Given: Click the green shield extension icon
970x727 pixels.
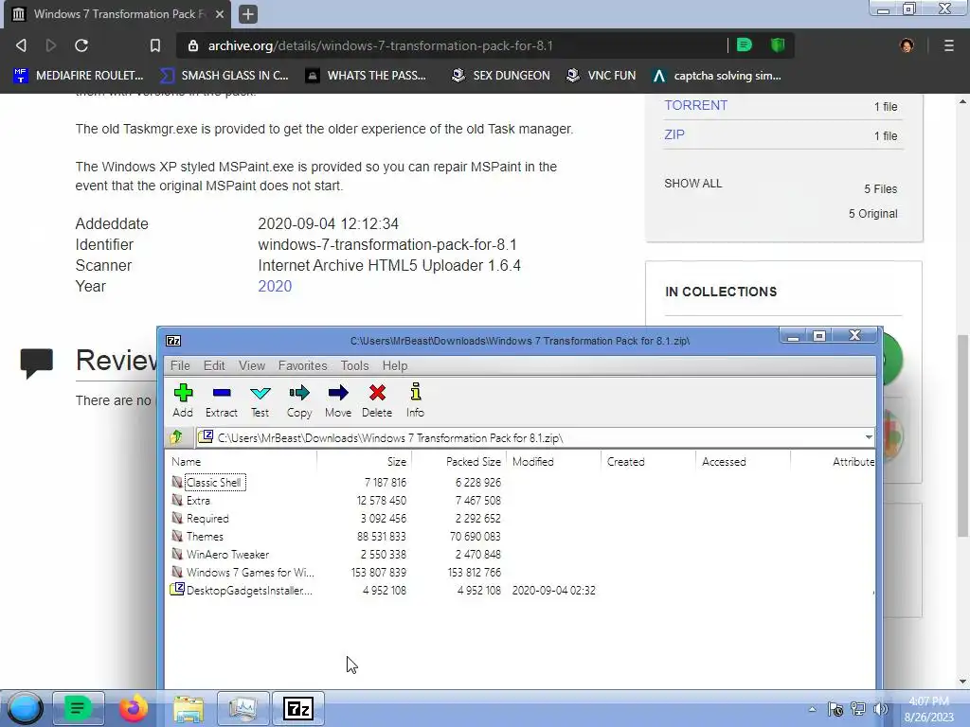Looking at the screenshot, I should tap(778, 44).
